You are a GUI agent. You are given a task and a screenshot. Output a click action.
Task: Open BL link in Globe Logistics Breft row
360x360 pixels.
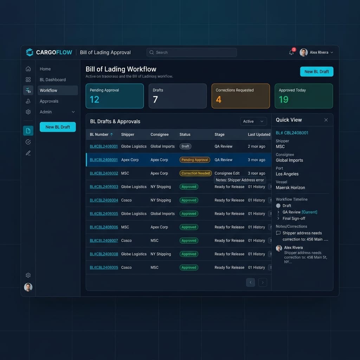click(104, 147)
